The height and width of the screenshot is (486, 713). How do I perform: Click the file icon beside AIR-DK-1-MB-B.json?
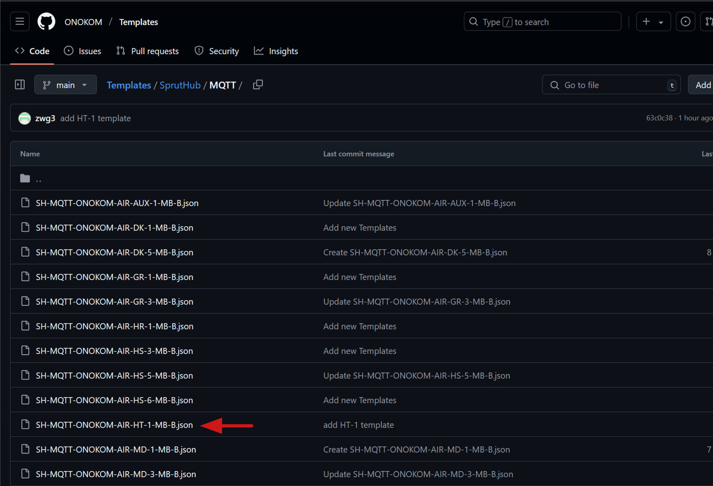point(25,227)
